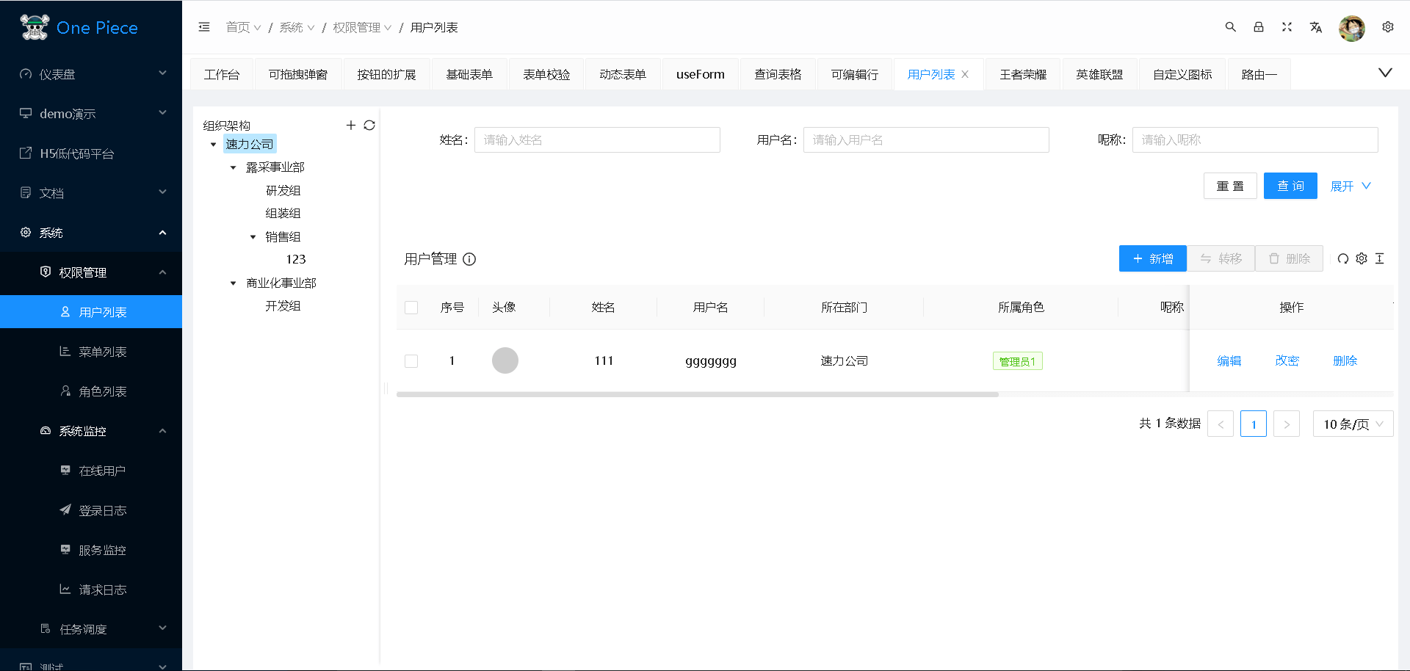
Task: Add a new organization node
Action: (351, 126)
